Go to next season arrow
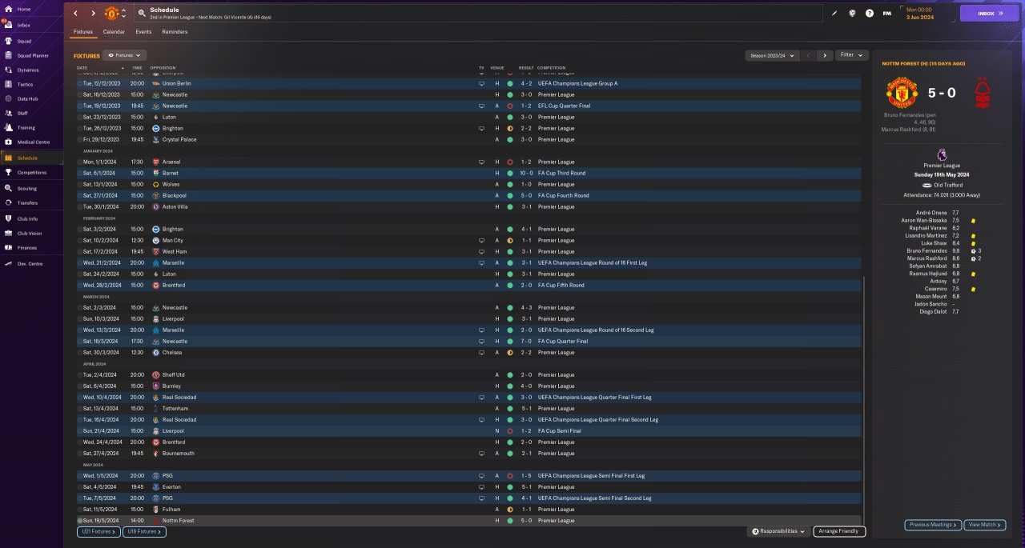Image resolution: width=1025 pixels, height=548 pixels. point(825,55)
